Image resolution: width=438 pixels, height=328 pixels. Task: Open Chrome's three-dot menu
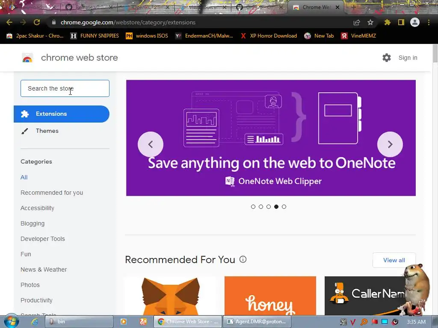(429, 22)
